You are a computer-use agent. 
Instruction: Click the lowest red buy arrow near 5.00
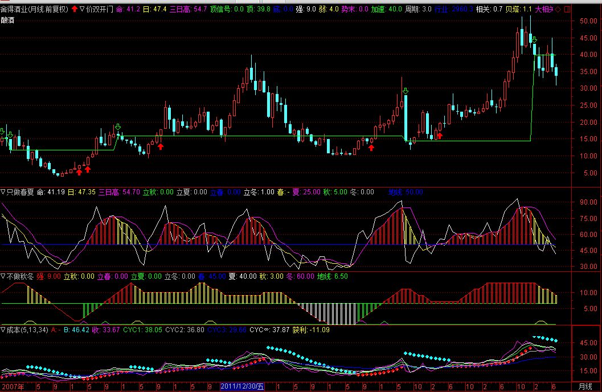(79, 172)
